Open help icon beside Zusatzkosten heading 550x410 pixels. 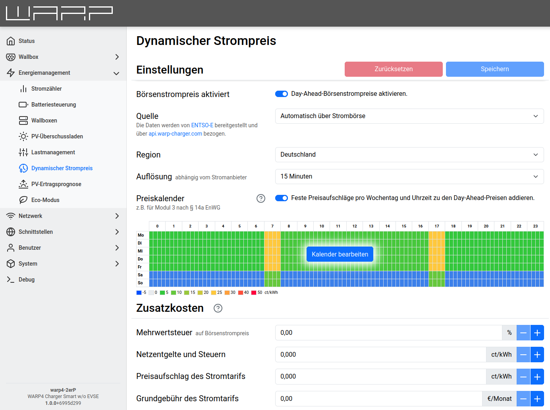[218, 308]
